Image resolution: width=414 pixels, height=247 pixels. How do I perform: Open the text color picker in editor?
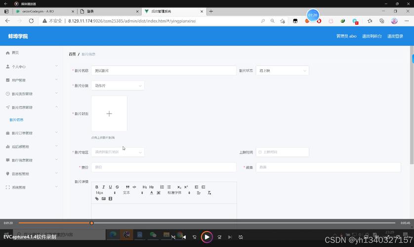coord(152,193)
